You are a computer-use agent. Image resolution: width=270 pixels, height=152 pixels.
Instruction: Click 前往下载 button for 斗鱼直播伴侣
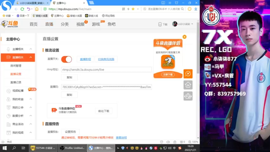104,111
